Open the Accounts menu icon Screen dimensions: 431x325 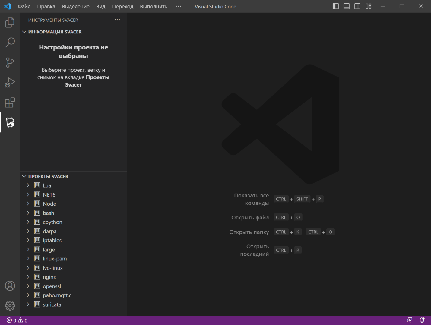(10, 286)
